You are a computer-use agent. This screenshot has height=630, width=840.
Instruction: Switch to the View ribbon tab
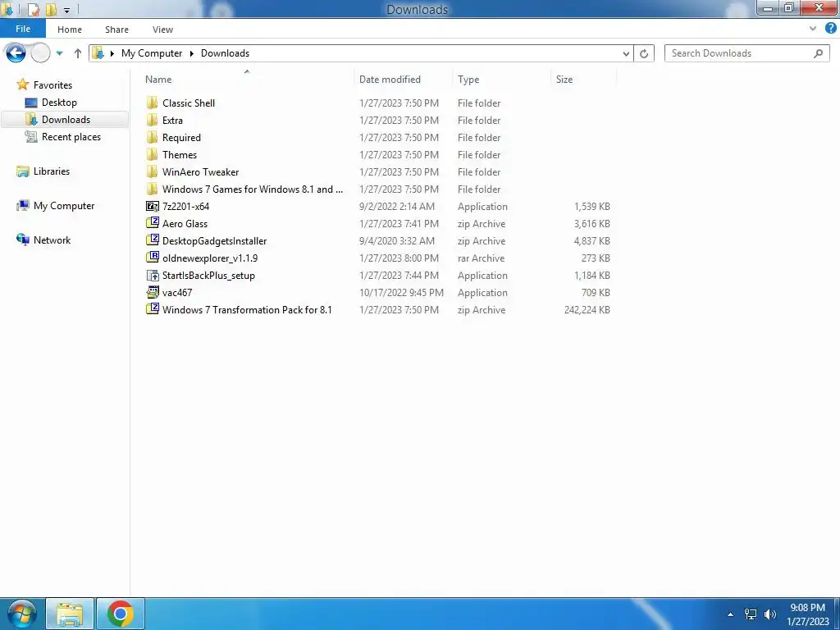[x=162, y=30]
